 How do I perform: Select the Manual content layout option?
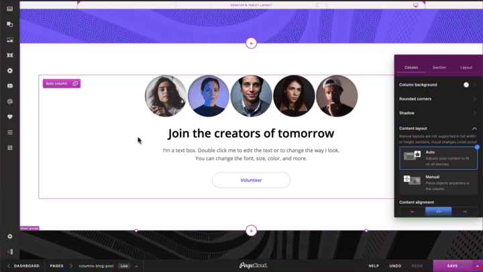coord(438,183)
